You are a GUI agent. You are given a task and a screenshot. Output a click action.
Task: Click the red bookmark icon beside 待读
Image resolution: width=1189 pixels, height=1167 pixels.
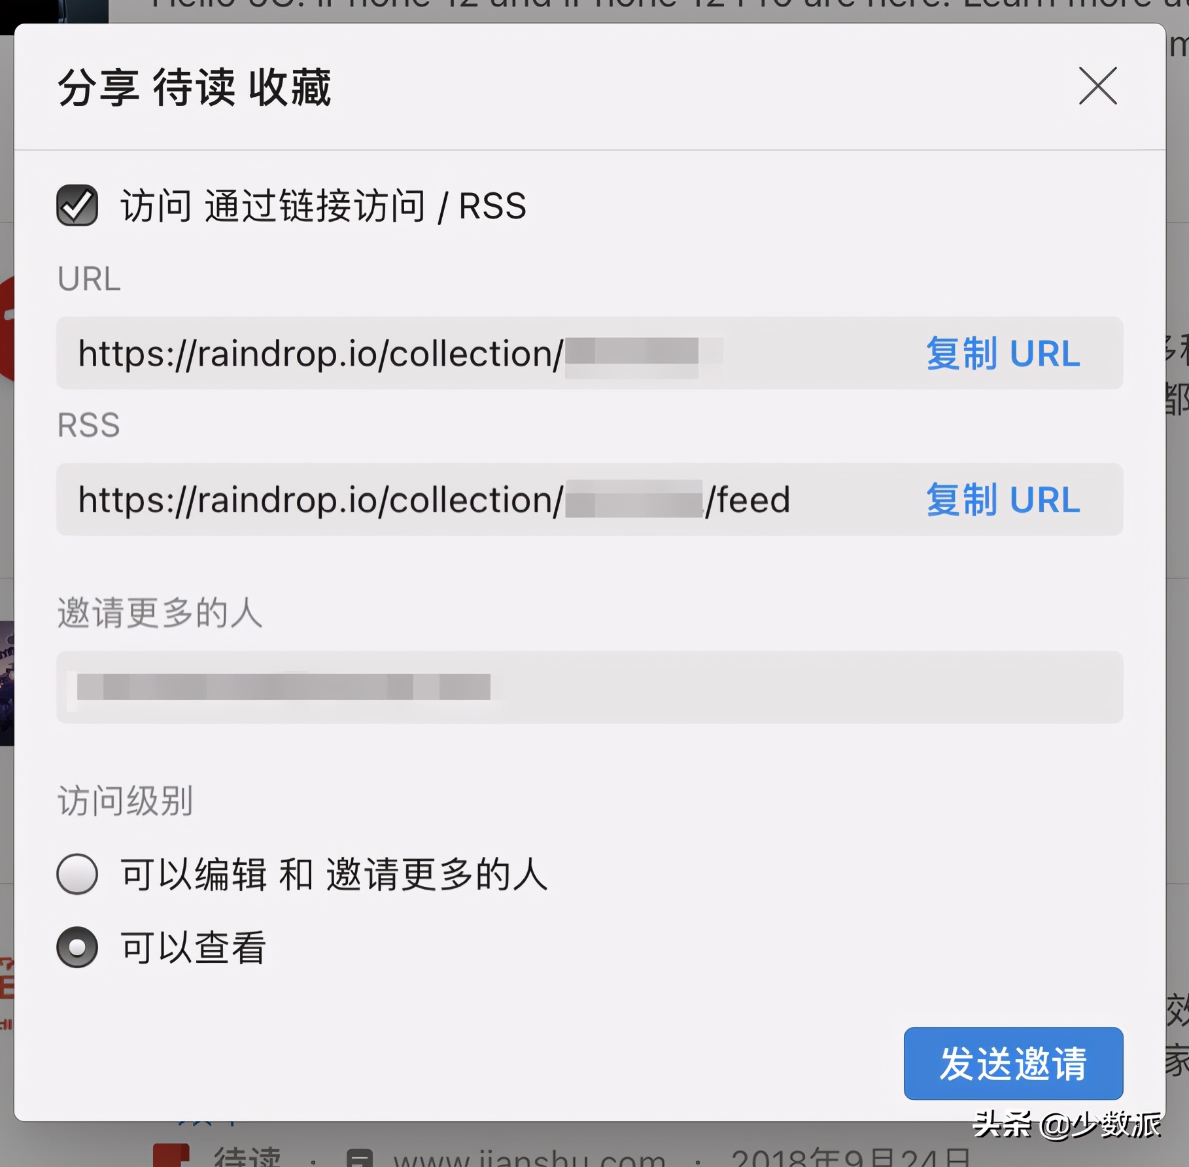(x=171, y=1155)
